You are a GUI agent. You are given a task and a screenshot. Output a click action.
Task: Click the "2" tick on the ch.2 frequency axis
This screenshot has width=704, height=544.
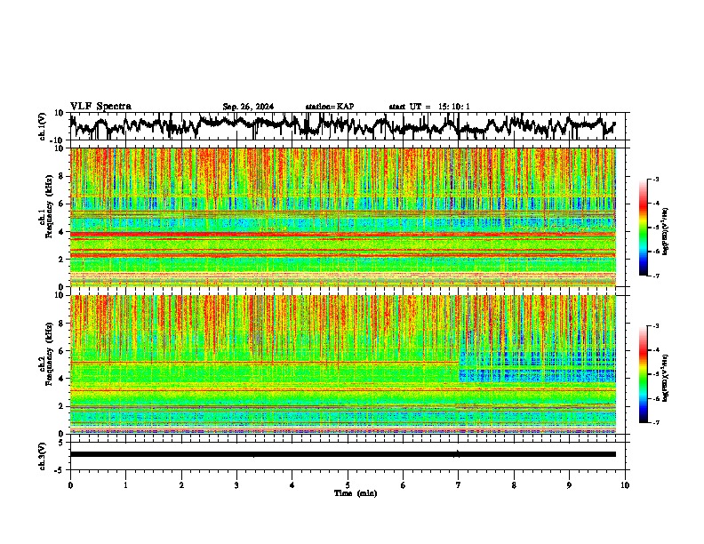pos(62,406)
